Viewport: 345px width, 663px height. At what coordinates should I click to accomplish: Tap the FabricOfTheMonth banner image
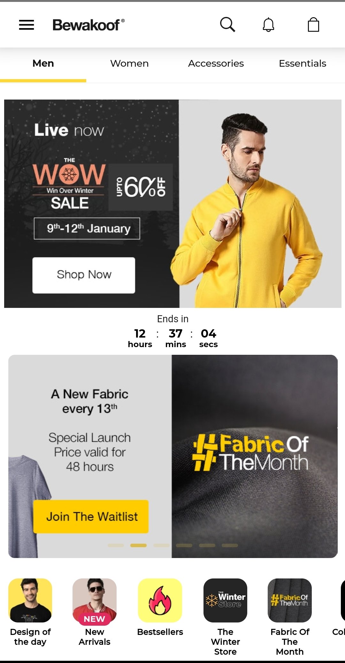click(255, 456)
